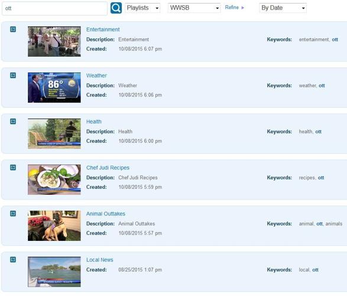Click the icon beside Health playlist
Screen dimensions: 347x296
click(13, 121)
